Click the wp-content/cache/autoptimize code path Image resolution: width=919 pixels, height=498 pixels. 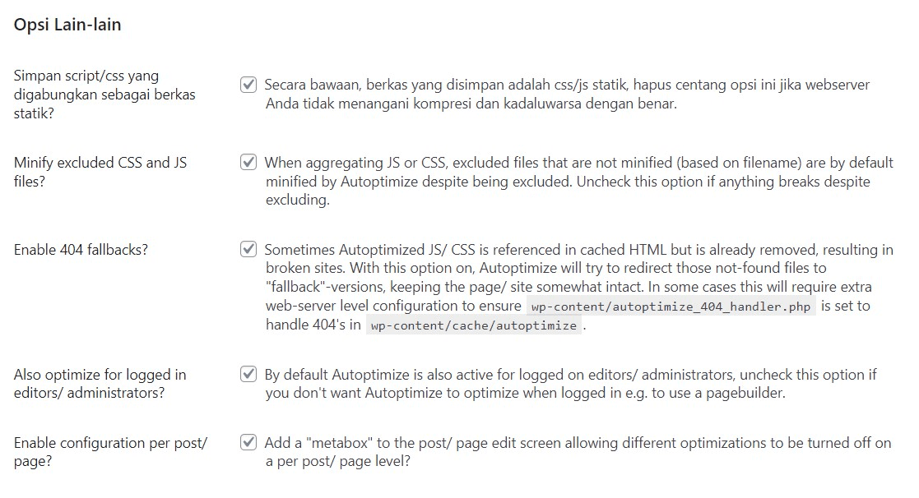point(473,325)
